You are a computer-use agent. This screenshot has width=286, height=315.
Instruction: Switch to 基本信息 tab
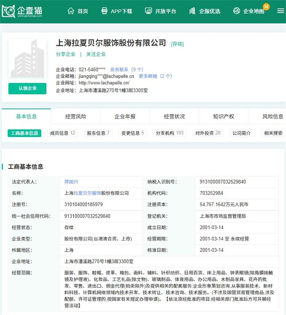pos(26,117)
